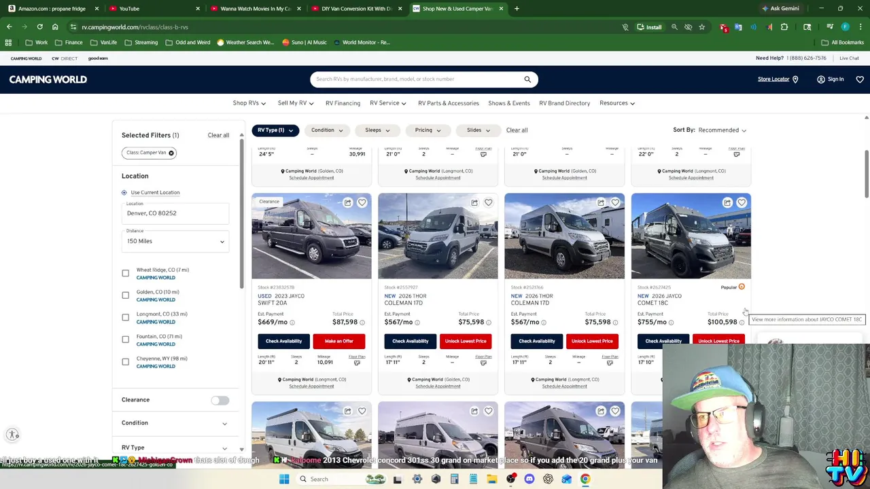
Task: Favorite the 2023 Jayco Swift 20A listing
Action: (x=362, y=202)
